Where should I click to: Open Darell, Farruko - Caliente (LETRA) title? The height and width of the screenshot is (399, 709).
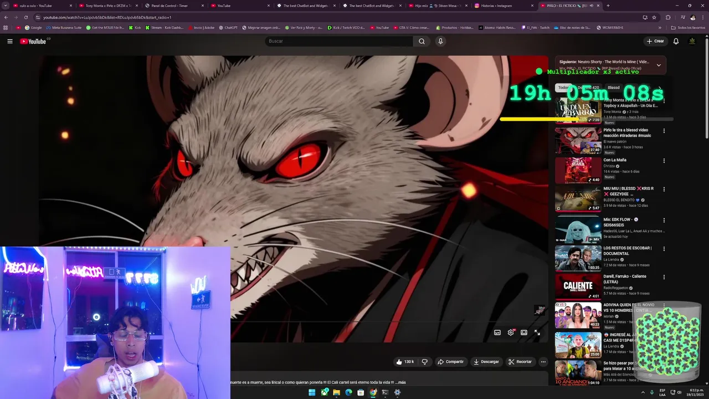tap(625, 279)
